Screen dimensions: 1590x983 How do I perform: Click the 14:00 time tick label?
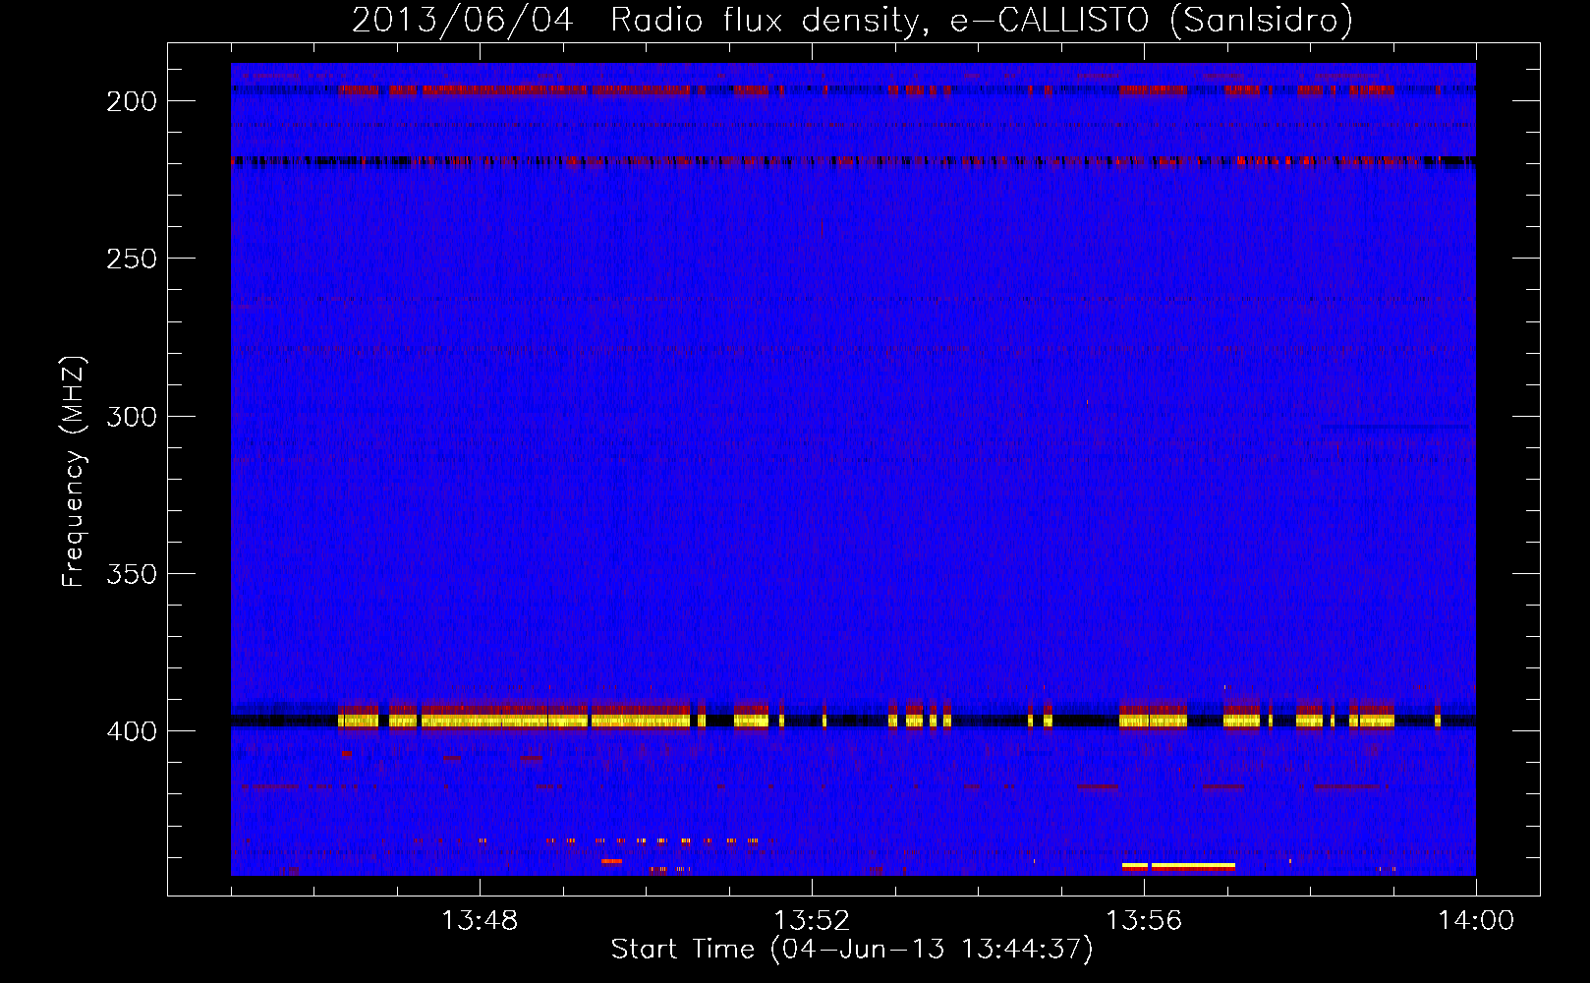pos(1476,921)
